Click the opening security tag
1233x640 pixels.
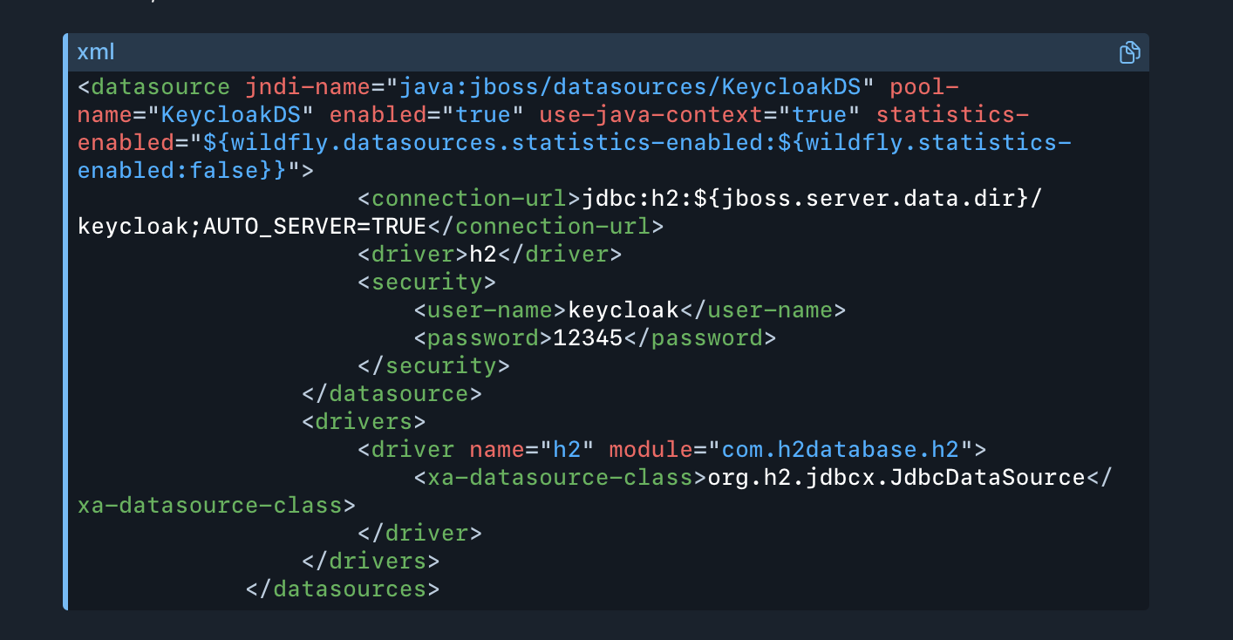426,283
